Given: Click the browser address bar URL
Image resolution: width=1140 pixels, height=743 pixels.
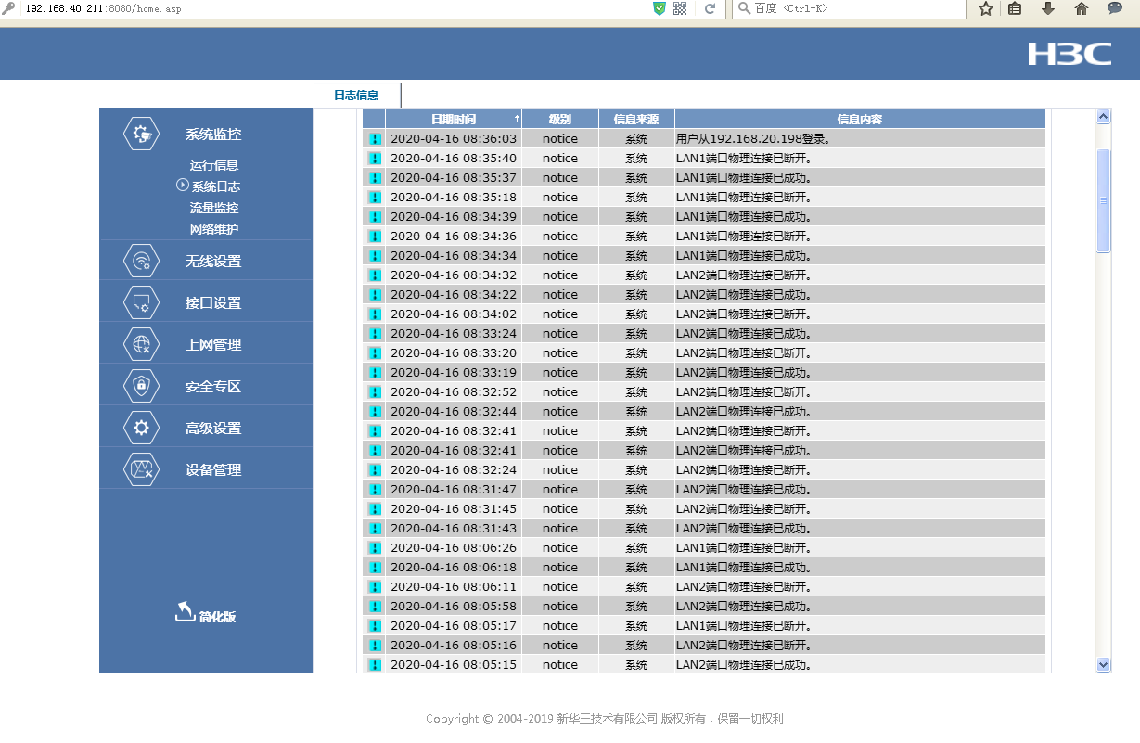Looking at the screenshot, I should (102, 8).
